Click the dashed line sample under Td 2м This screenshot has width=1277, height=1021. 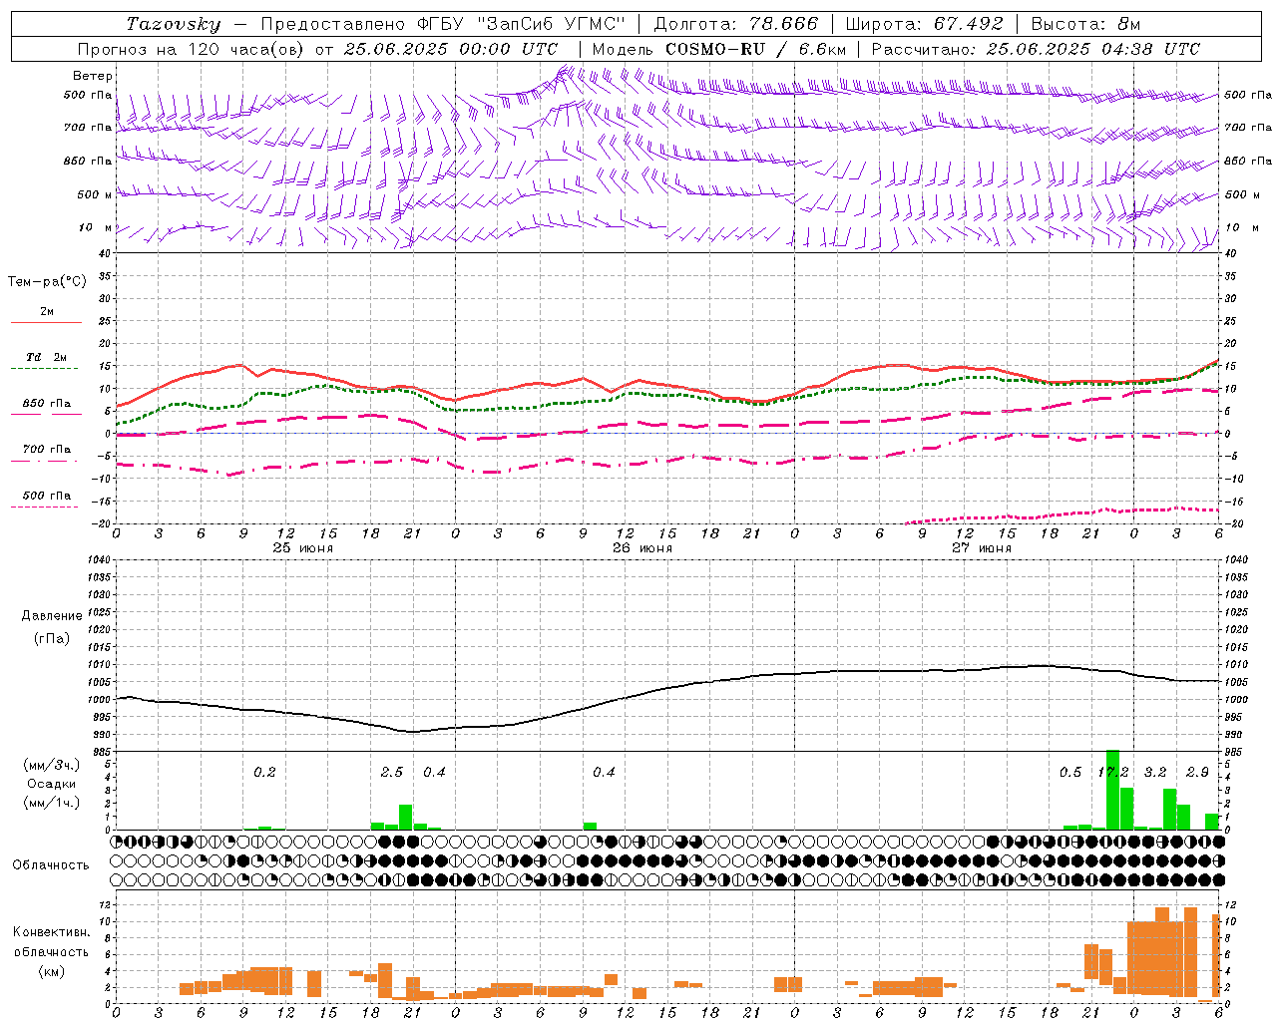click(44, 369)
